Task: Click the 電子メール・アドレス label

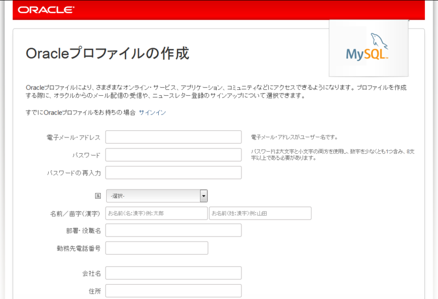Action: [x=73, y=137]
